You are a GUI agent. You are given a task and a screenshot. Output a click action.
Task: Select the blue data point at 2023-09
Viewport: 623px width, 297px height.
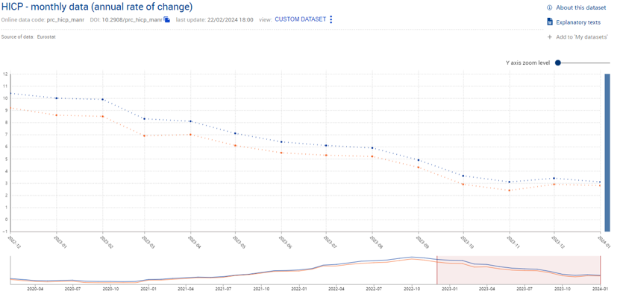click(x=418, y=160)
